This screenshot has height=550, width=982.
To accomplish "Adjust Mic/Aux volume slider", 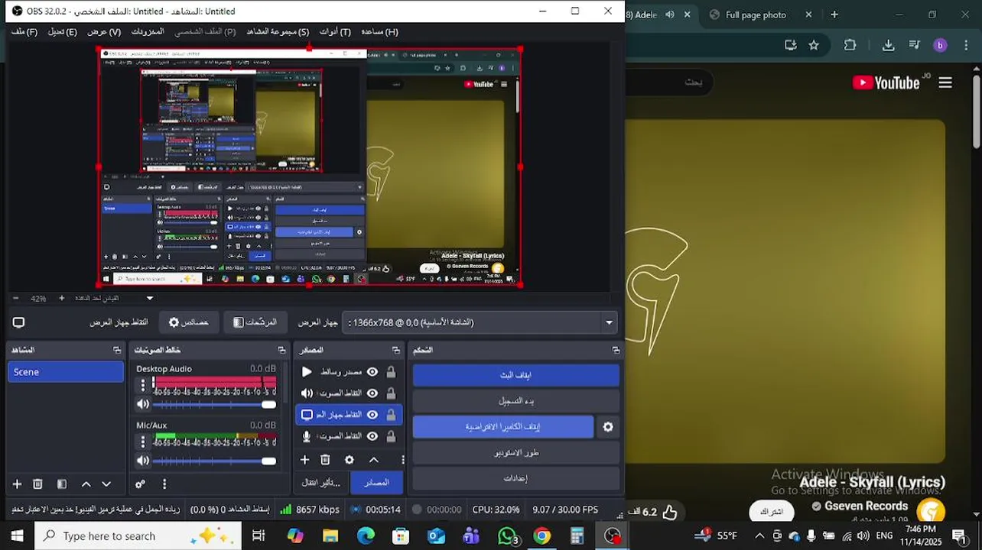I will [214, 461].
